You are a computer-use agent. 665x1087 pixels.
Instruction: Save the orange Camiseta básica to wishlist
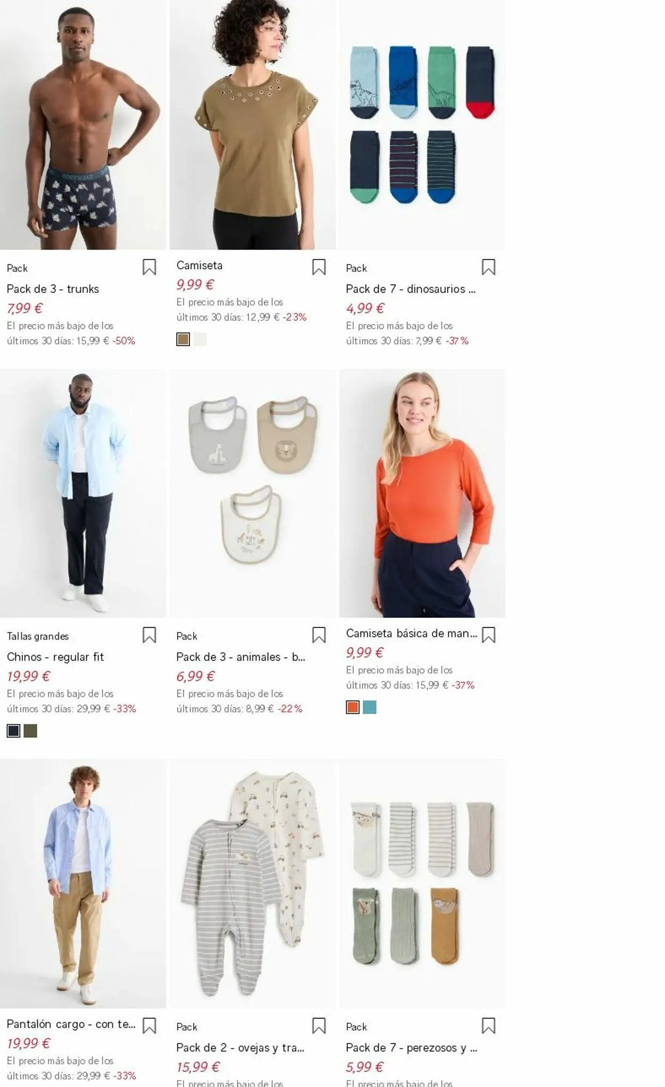coord(488,635)
